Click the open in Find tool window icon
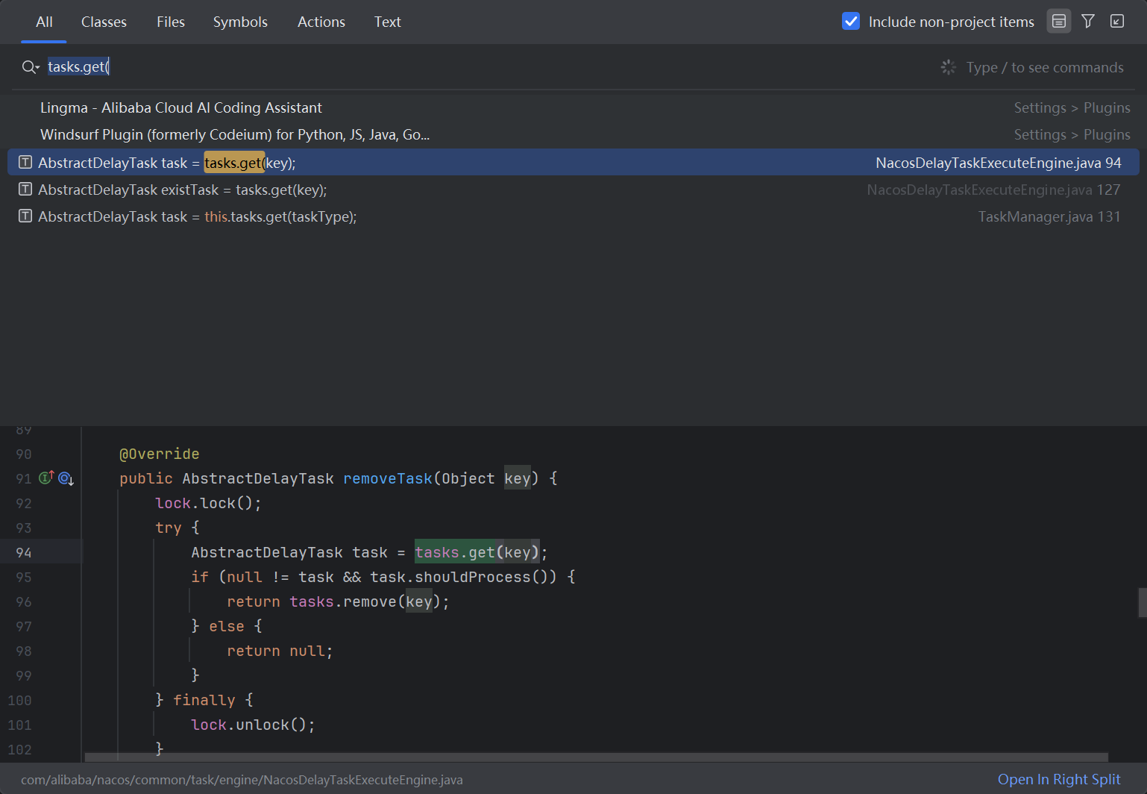The image size is (1147, 794). pyautogui.click(x=1117, y=22)
